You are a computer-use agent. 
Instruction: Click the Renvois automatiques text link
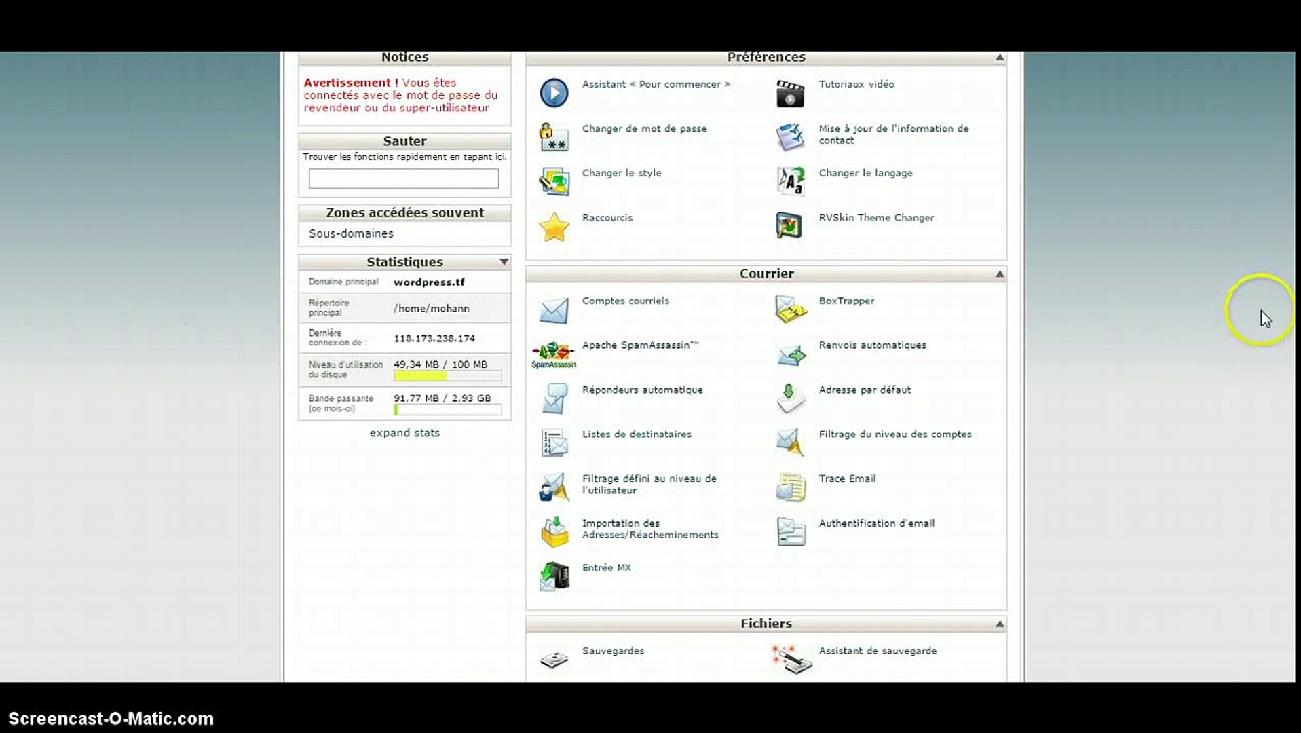872,345
